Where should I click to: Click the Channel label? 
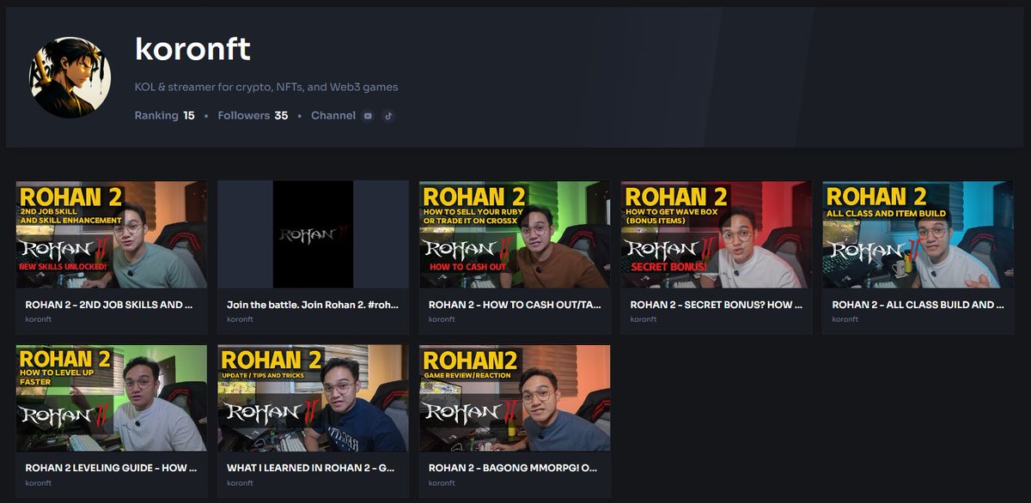[333, 116]
